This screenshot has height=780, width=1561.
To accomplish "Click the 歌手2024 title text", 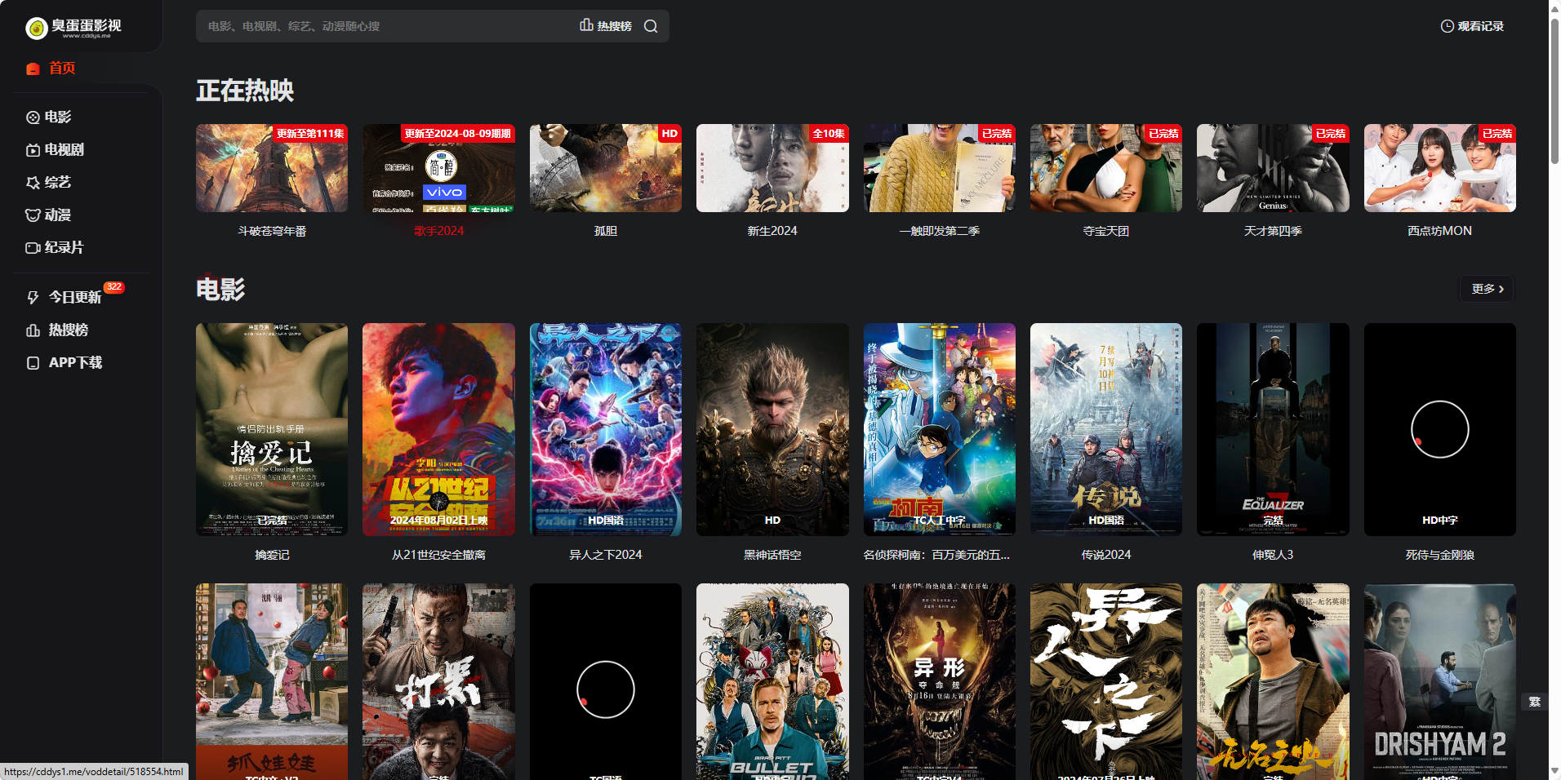I will (438, 231).
